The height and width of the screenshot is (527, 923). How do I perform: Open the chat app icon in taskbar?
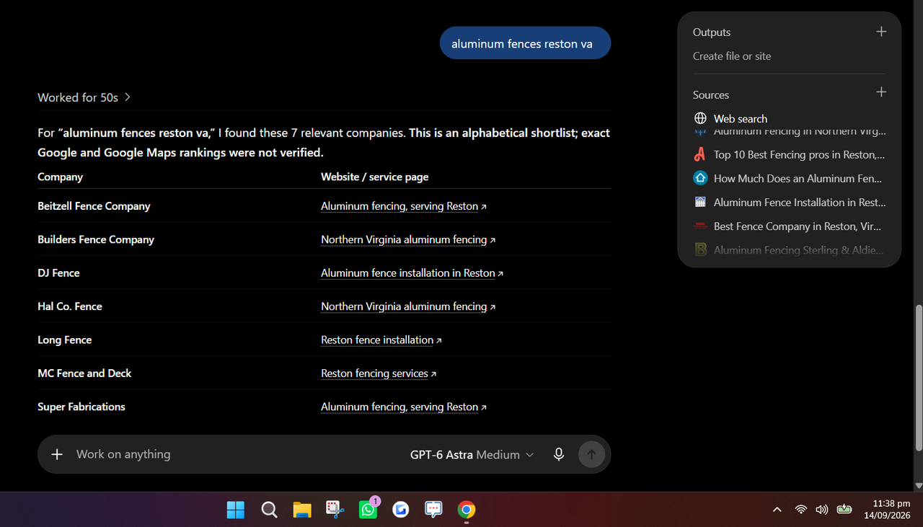pos(433,510)
